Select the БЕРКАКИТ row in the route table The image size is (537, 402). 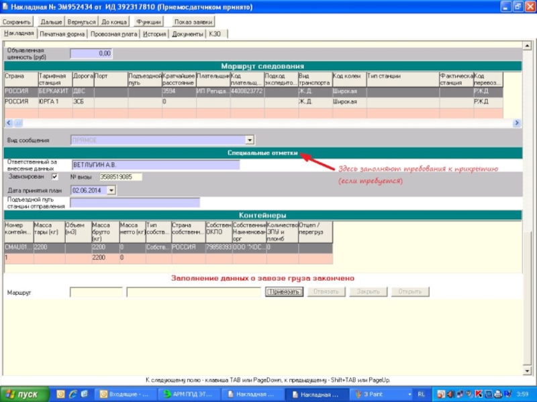53,90
